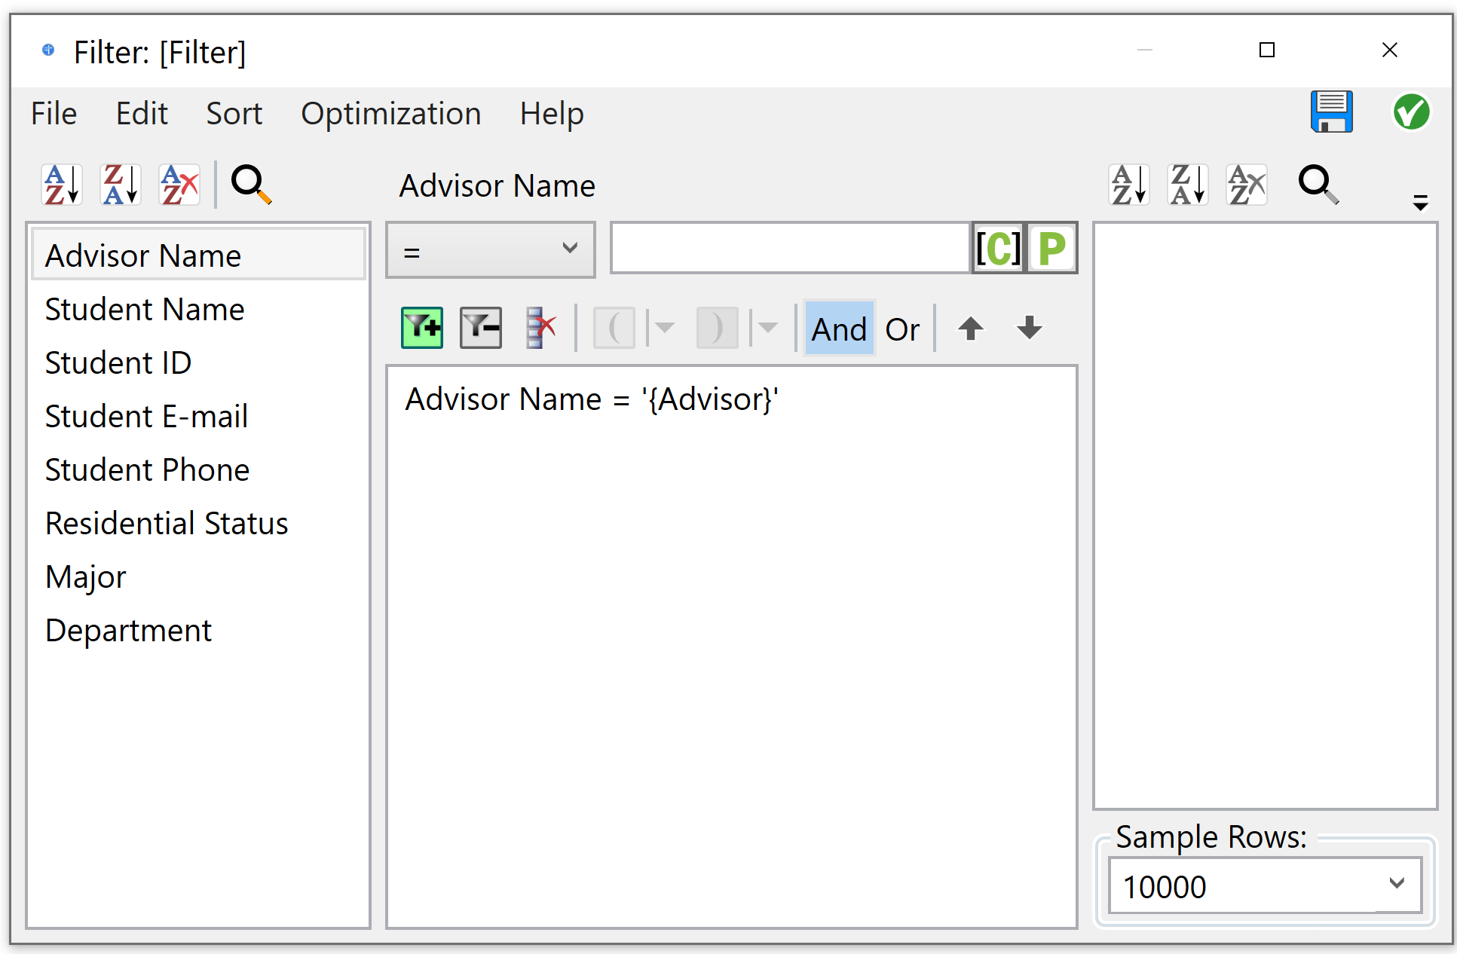This screenshot has height=954, width=1457.
Task: Open the Optimization menu
Action: pyautogui.click(x=390, y=114)
